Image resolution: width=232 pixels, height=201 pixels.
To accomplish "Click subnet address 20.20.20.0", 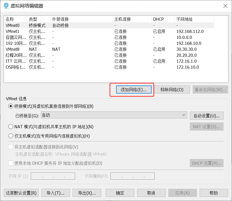I will (186, 55).
